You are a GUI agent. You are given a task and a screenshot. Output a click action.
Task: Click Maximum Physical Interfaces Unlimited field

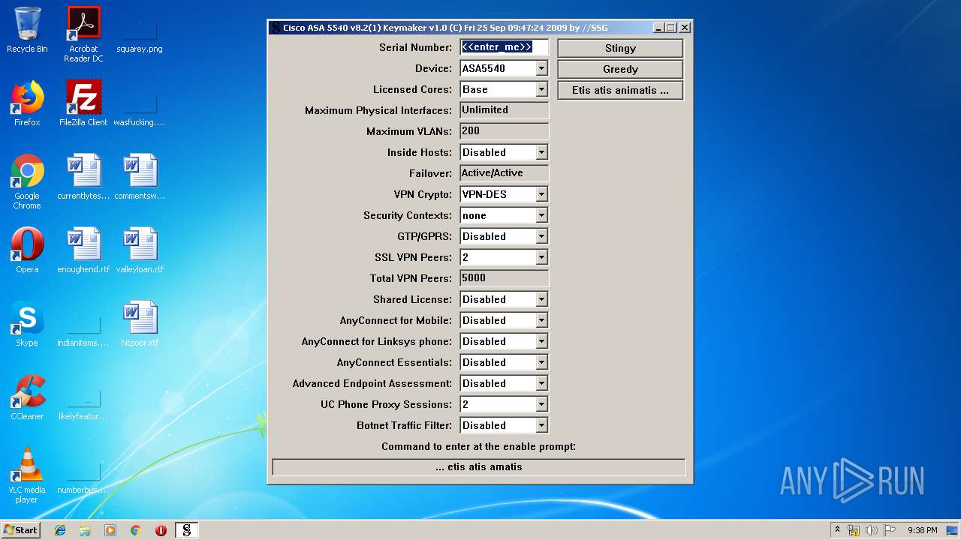click(x=504, y=110)
